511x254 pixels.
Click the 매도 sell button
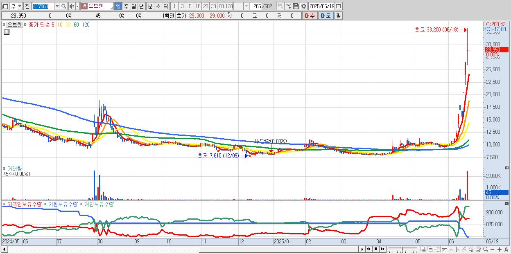pyautogui.click(x=326, y=16)
